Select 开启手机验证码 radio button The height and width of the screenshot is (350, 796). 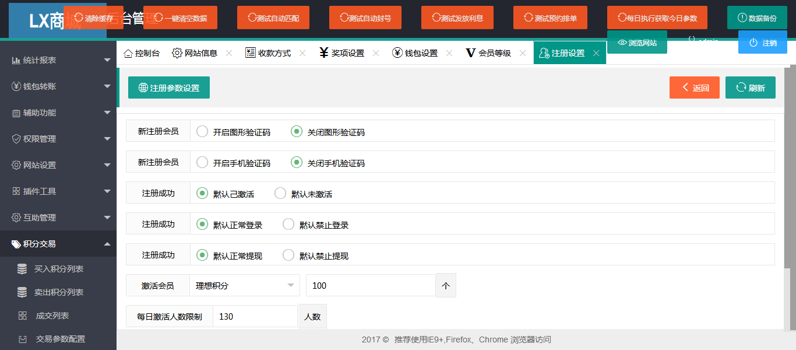click(x=202, y=162)
